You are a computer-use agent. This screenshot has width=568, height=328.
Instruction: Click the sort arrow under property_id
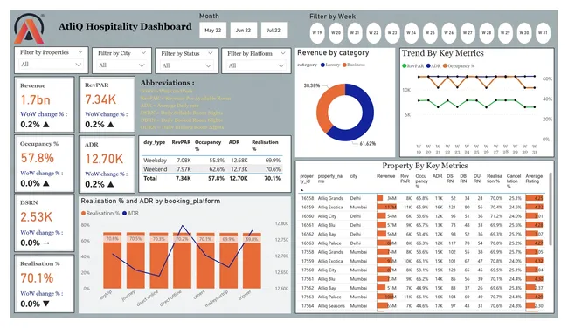coord(301,190)
